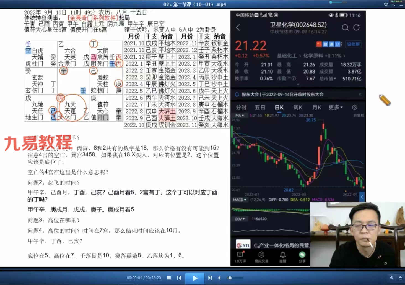Screen dimensions: 405x285
Task: Click table cell 2022. 8 戊申 大驿土
Action: click(x=149, y=111)
